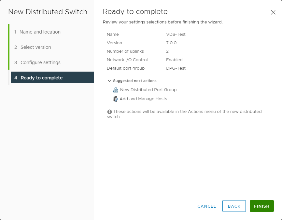Click the Network I/O Control label
This screenshot has width=282, height=220.
[x=127, y=60]
